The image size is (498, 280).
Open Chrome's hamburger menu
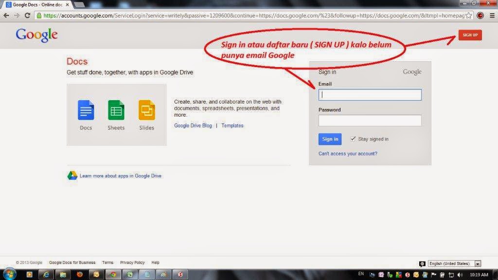click(x=492, y=15)
